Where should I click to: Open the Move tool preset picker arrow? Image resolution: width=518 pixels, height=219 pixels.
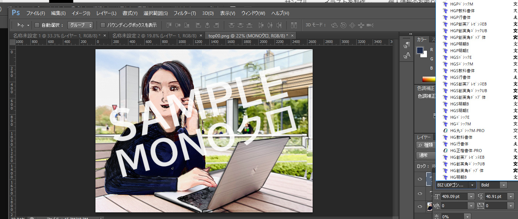(29, 26)
